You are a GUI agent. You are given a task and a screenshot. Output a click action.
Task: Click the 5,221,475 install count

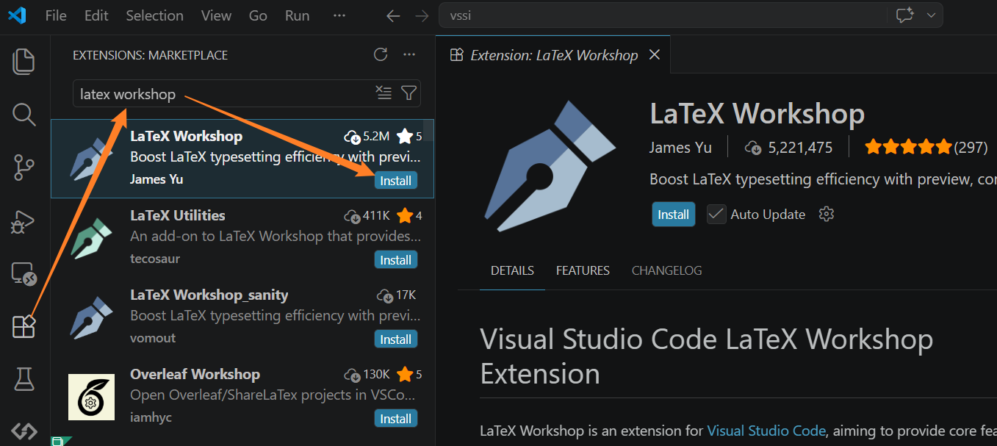788,147
